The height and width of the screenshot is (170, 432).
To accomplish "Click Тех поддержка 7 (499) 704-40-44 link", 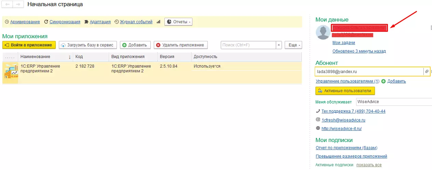I will click(x=353, y=111).
